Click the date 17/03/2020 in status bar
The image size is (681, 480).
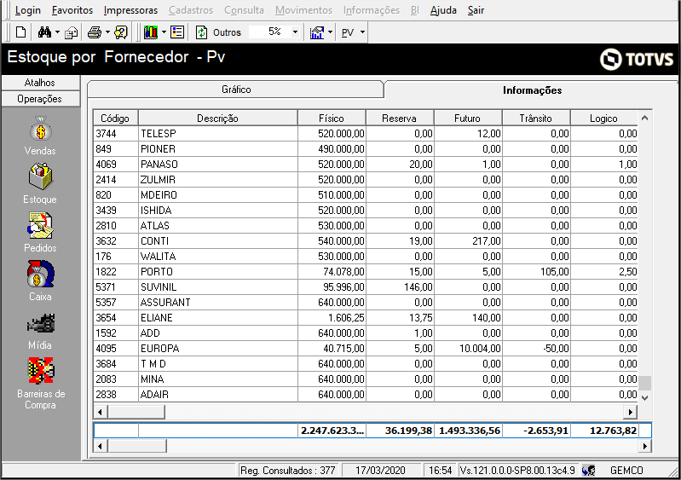pos(380,471)
